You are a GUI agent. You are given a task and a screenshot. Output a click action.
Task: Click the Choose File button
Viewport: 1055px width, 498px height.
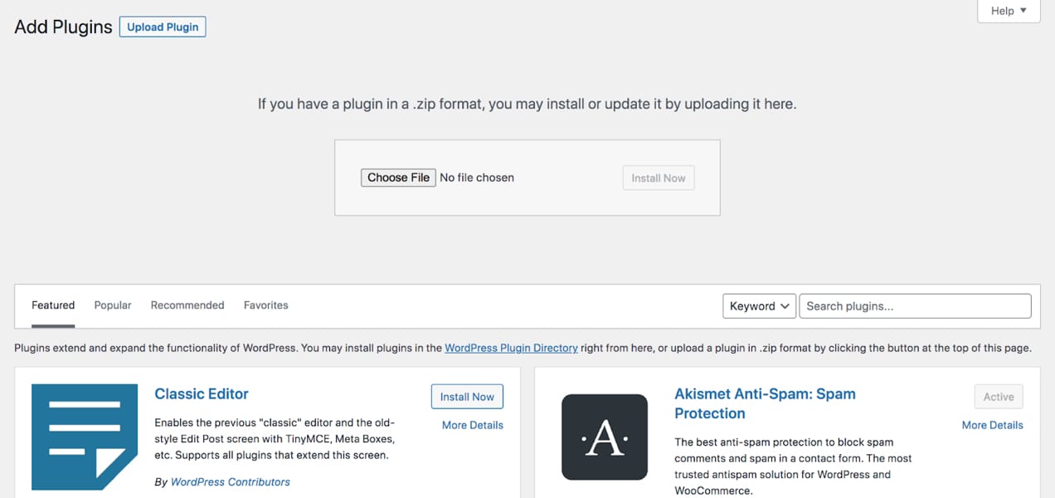click(x=398, y=178)
